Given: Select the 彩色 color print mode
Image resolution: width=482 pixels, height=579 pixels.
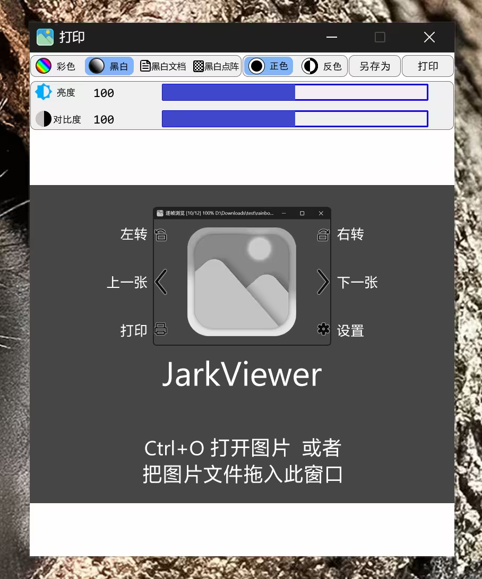Looking at the screenshot, I should pos(56,66).
